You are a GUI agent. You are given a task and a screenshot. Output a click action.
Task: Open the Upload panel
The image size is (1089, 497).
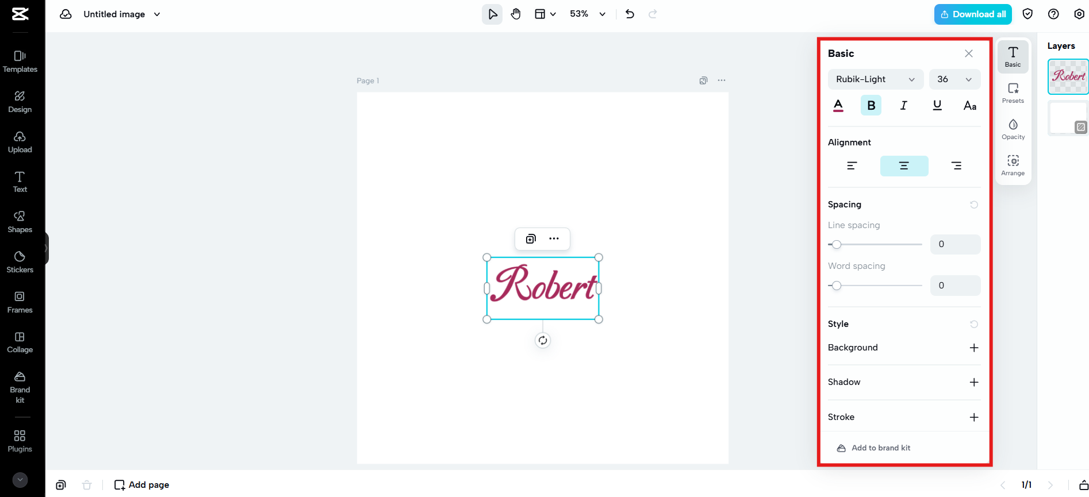pos(20,142)
